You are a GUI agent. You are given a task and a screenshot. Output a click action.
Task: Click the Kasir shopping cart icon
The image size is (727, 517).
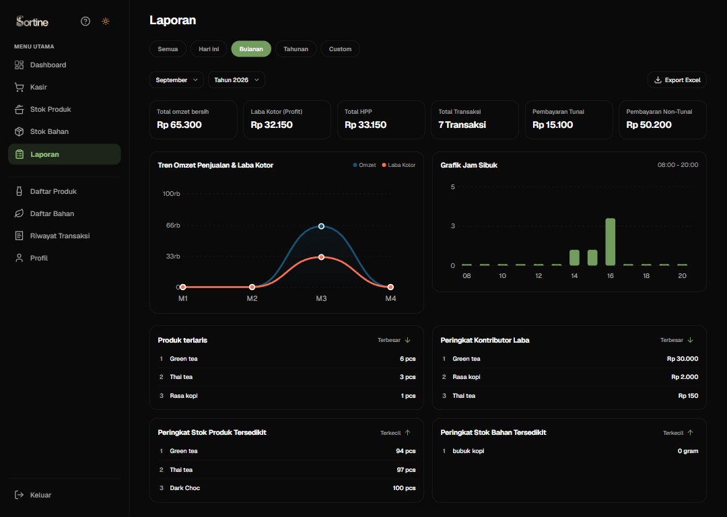coord(19,87)
